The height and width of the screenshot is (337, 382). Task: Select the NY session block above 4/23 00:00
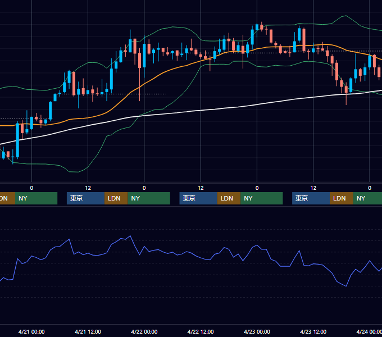point(262,198)
